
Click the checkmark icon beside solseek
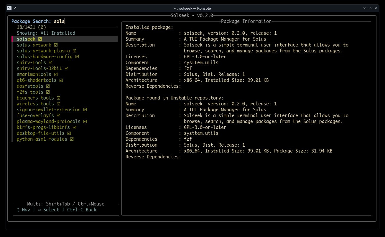click(x=40, y=39)
